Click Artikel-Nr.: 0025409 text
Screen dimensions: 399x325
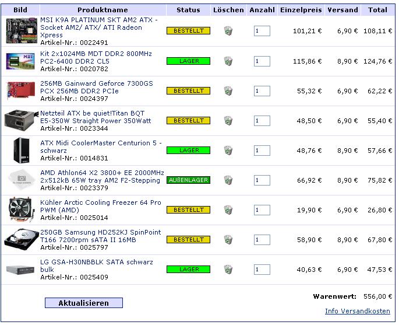[75, 277]
